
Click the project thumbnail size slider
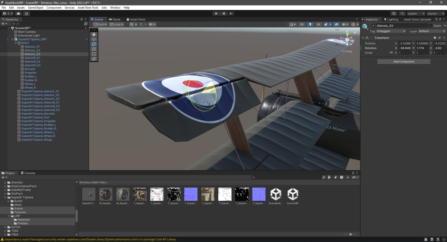click(350, 234)
